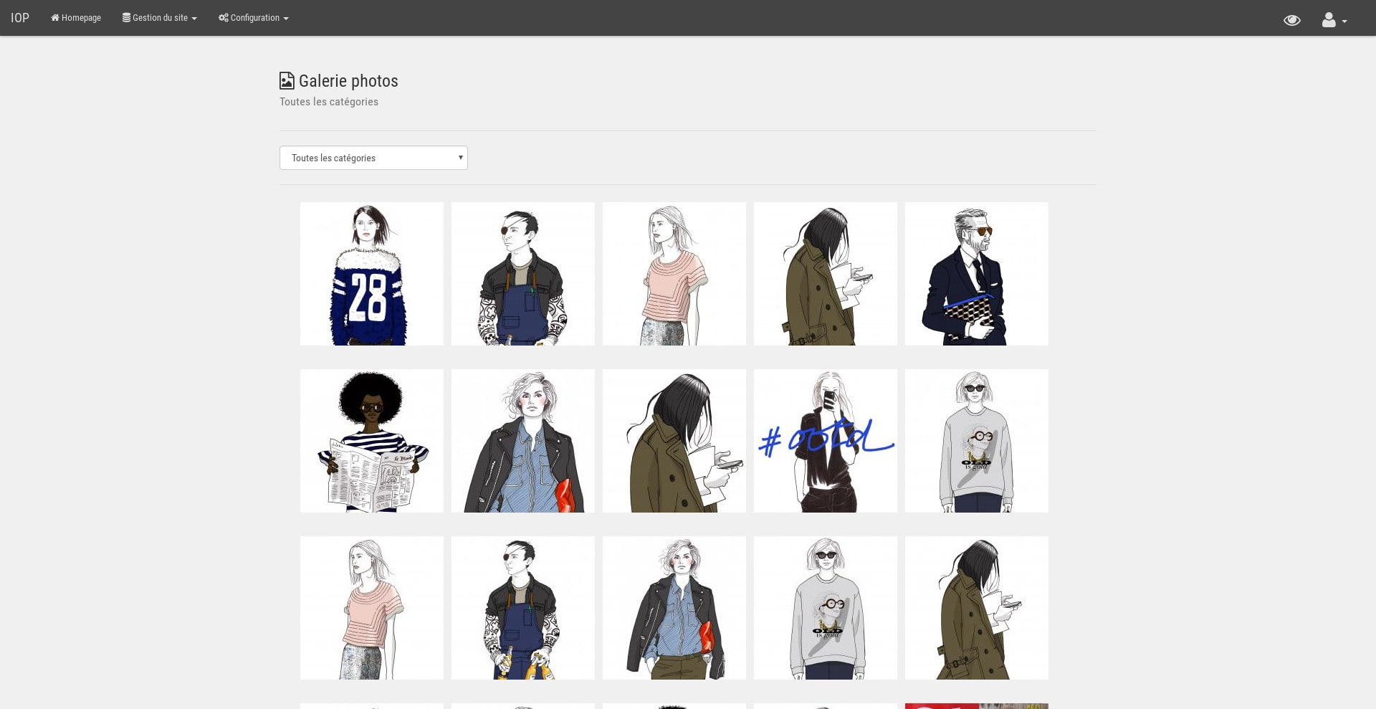This screenshot has height=709, width=1376.
Task: Open third-row woman in leather jacket thumbnail
Action: (x=674, y=608)
